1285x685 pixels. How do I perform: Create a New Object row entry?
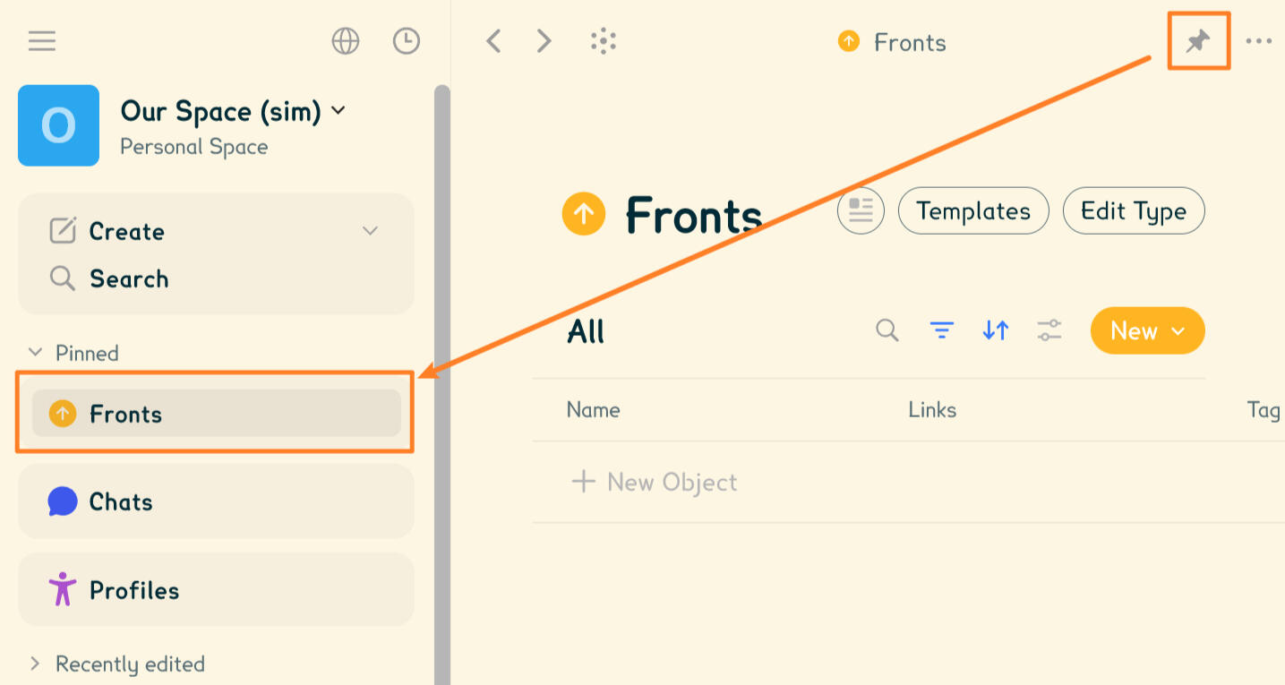point(654,482)
